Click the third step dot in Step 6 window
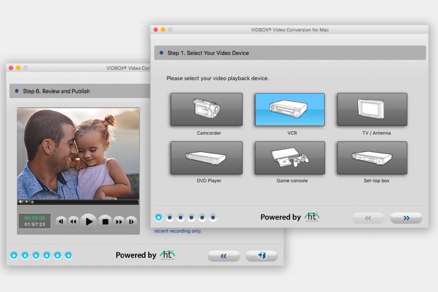This screenshot has width=438, height=292. point(36,255)
